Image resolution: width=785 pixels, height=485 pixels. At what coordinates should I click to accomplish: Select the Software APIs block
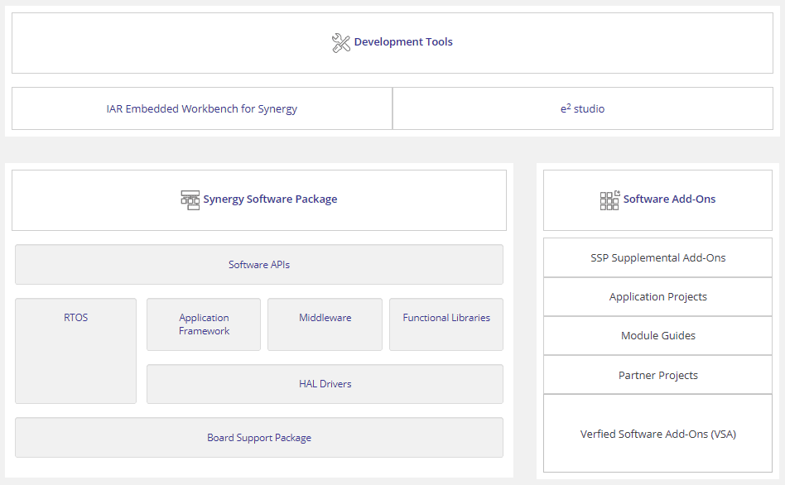coord(259,264)
